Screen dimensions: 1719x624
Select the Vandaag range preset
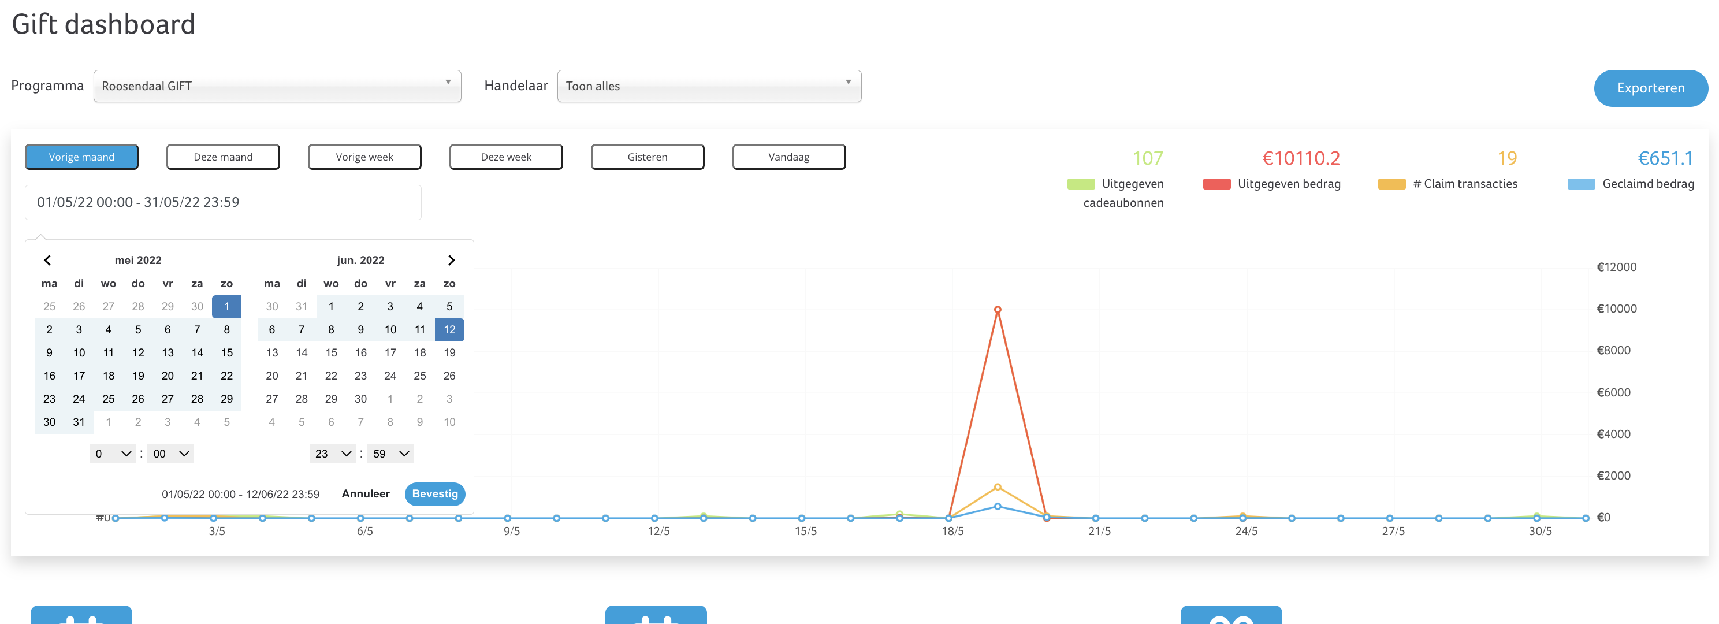(789, 157)
